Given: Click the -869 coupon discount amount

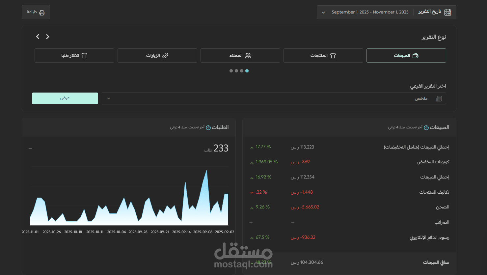Looking at the screenshot, I should (300, 162).
